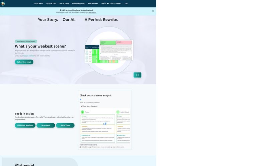Screen dimensions: 267x166
Task: Click the 'What's your weakest scene?' heading
Action: [40, 46]
